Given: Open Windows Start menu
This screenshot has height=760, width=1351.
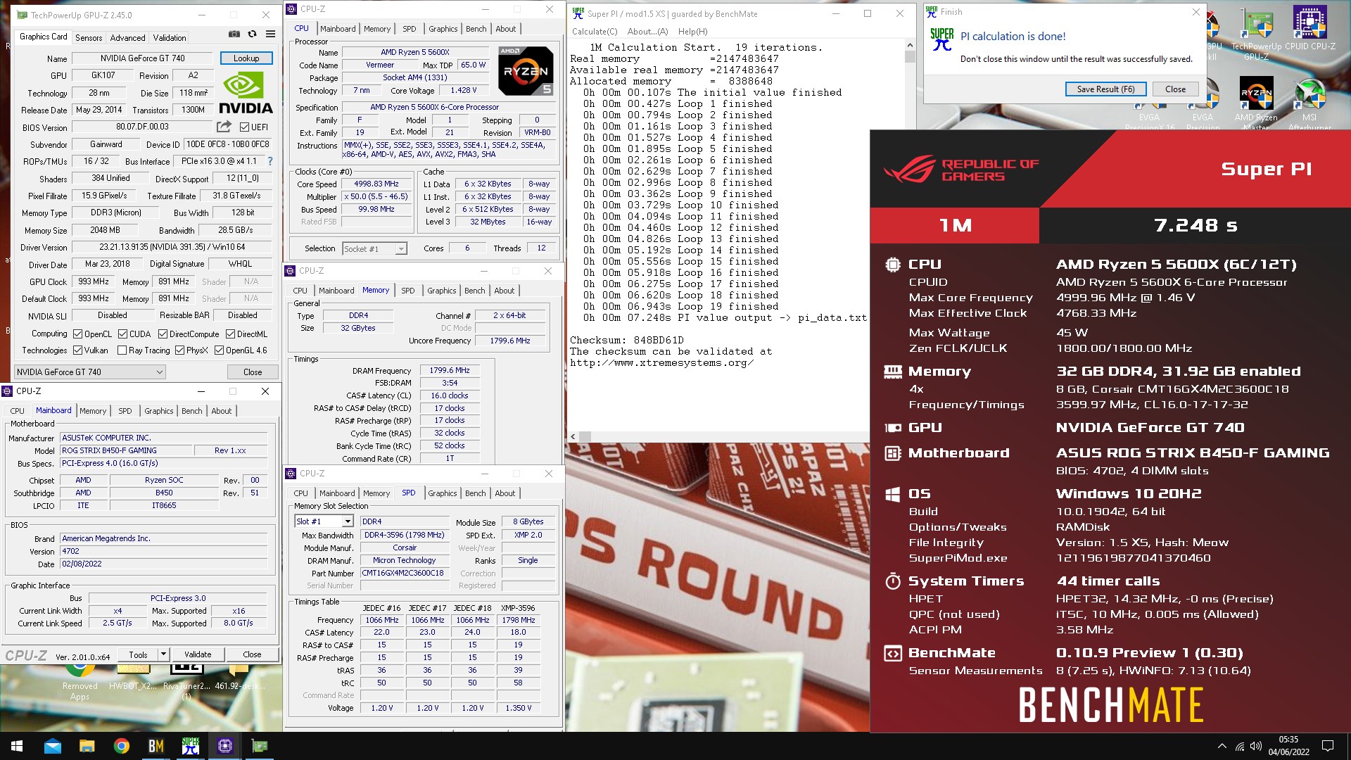Looking at the screenshot, I should 17,746.
